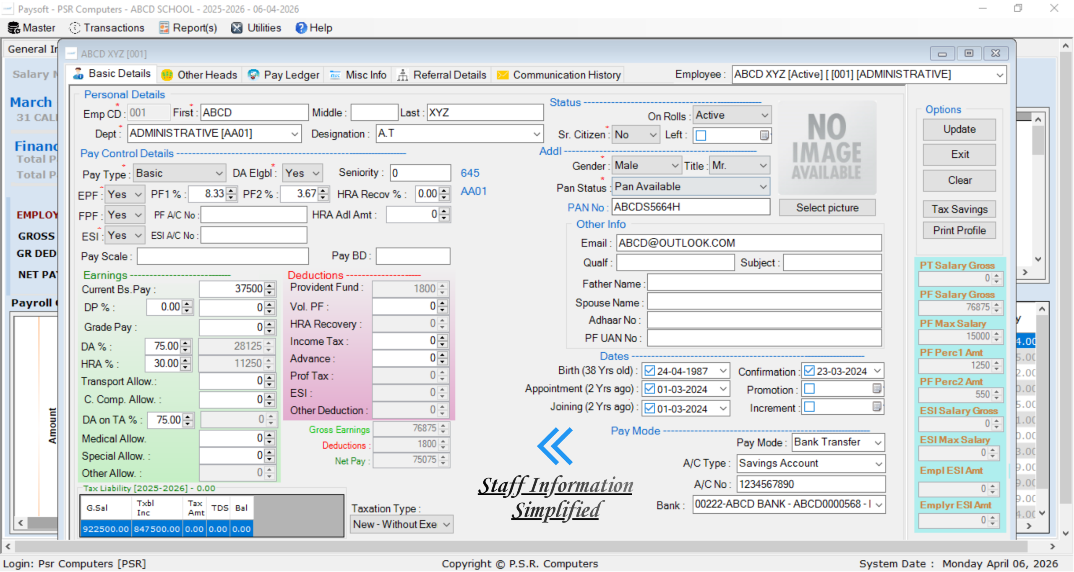Uncheck the Birth date checkbox
This screenshot has height=572, width=1074.
tap(649, 371)
